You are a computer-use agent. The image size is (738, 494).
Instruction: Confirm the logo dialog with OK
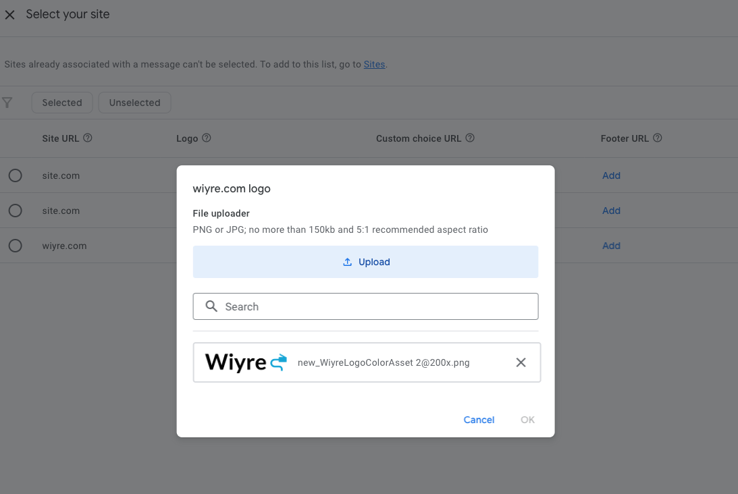pyautogui.click(x=527, y=420)
